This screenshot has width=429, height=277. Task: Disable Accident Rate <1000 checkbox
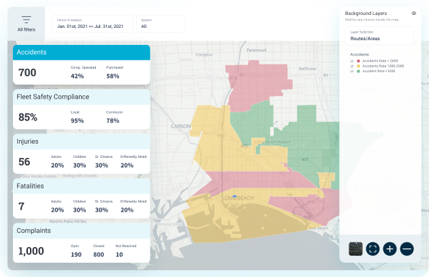click(x=351, y=71)
